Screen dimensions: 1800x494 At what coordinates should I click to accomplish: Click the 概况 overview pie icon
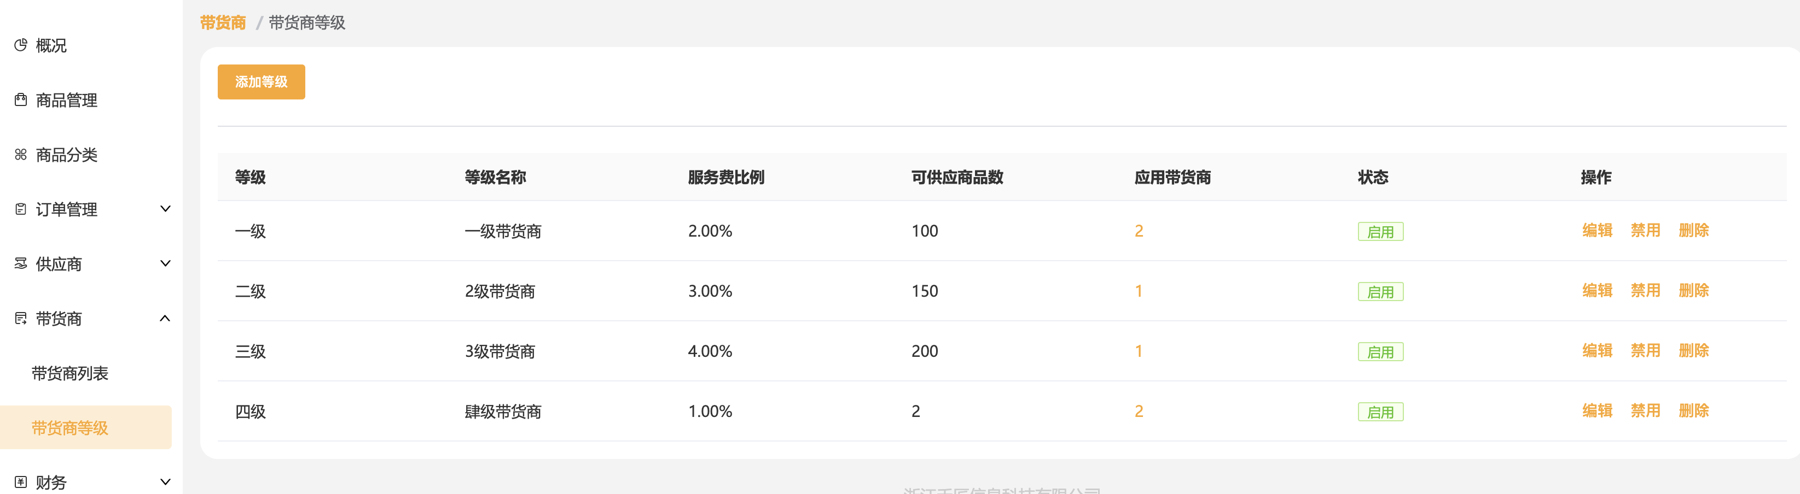pos(21,45)
